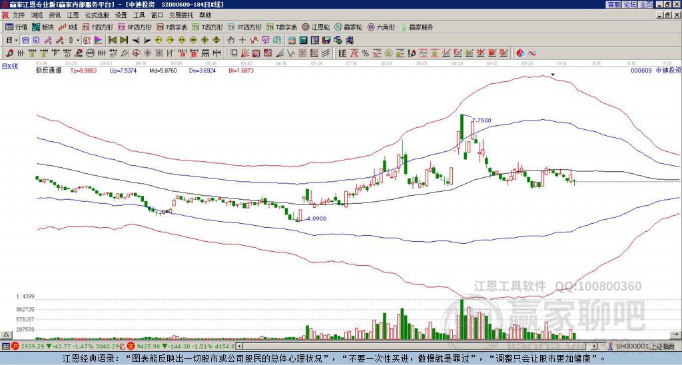The image size is (682, 365).
Task: Open the 帮助 menu
Action: tap(205, 15)
